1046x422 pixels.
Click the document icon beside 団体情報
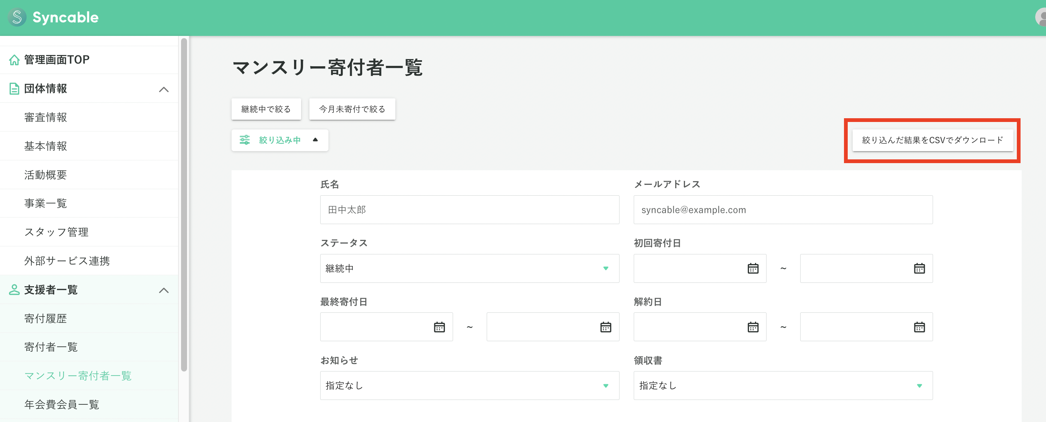click(x=14, y=89)
